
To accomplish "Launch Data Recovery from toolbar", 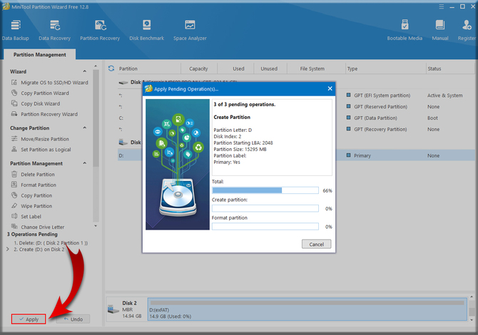I will (54, 30).
